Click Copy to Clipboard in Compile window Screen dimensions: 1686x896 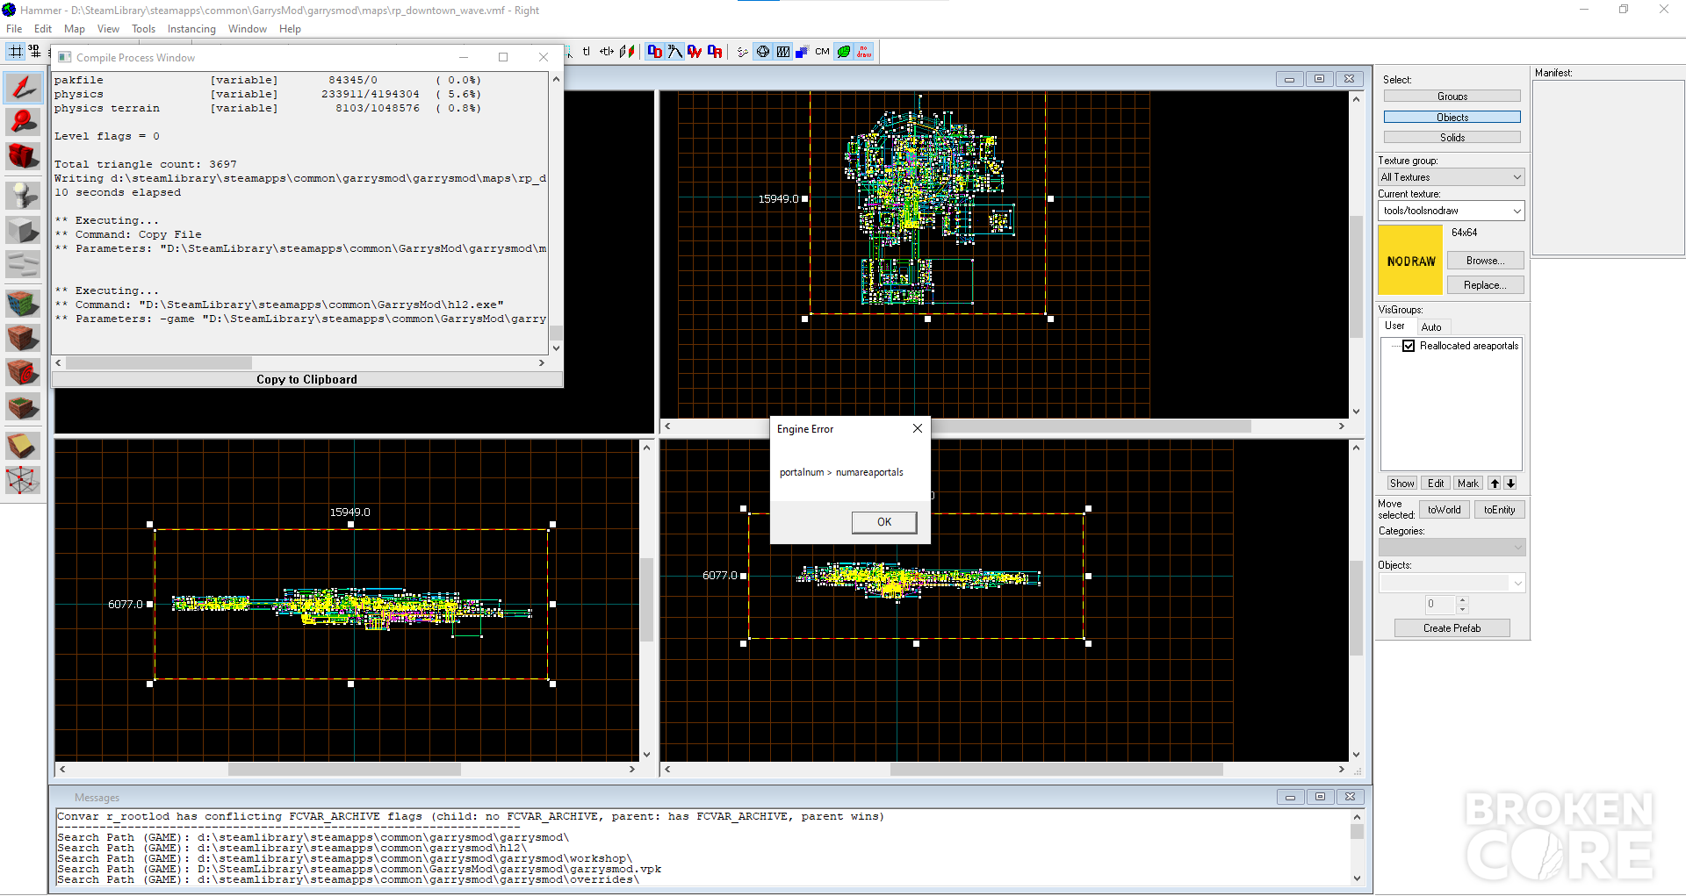tap(307, 380)
